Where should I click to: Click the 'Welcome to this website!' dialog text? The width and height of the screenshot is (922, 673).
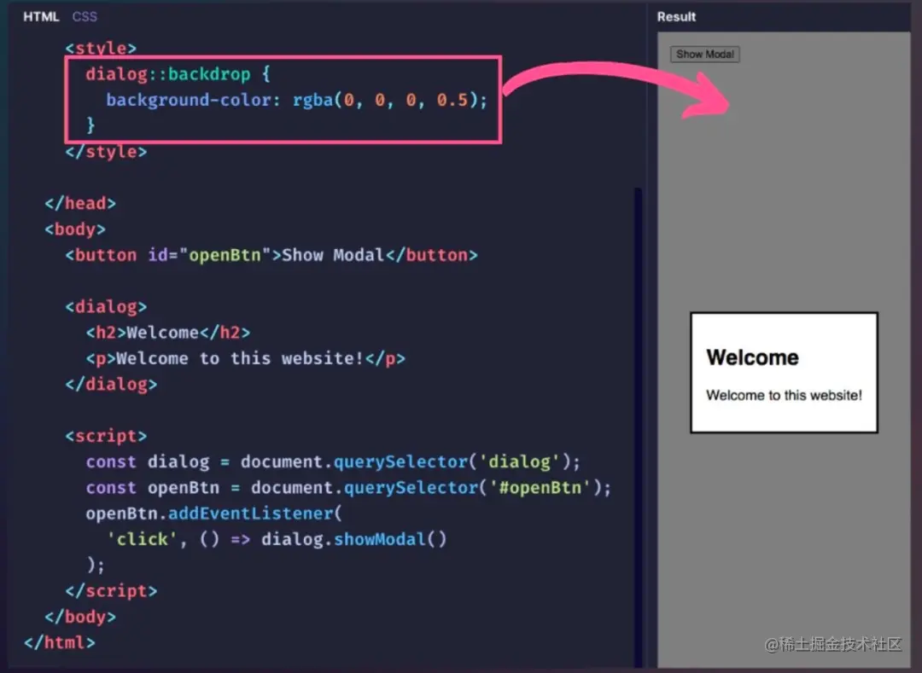click(784, 395)
